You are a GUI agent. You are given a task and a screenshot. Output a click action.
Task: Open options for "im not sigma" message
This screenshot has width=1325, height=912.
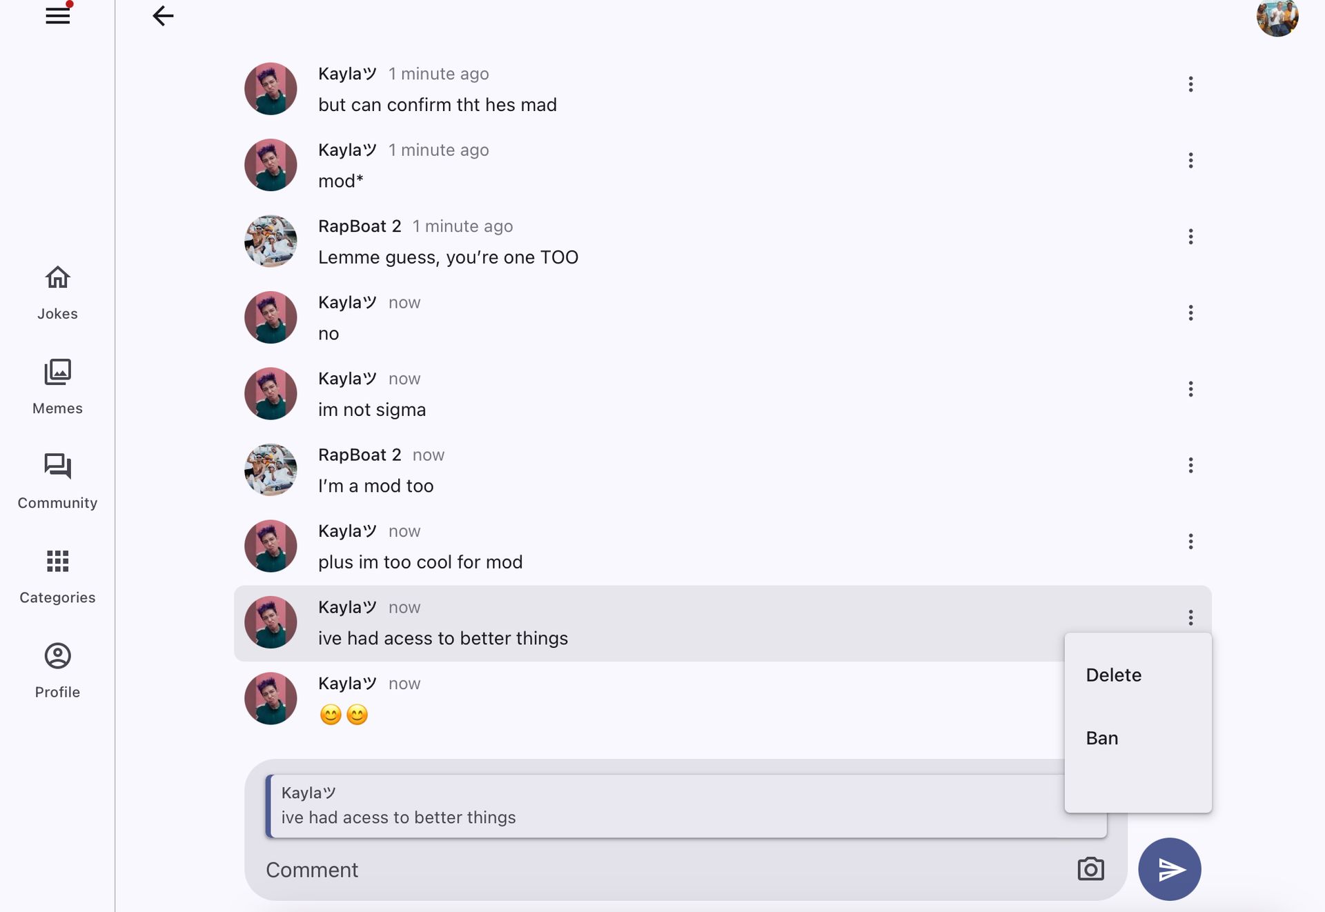pyautogui.click(x=1190, y=389)
